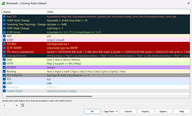Click the 'dcerpc' filter cell
192x116 pixels.
(x=51, y=67)
